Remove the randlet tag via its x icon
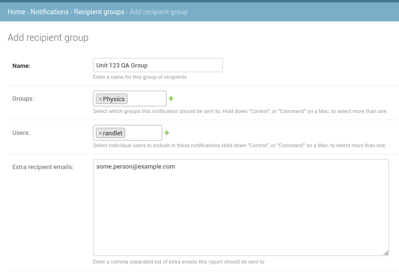Viewport: 399px width, 274px height. (x=100, y=133)
